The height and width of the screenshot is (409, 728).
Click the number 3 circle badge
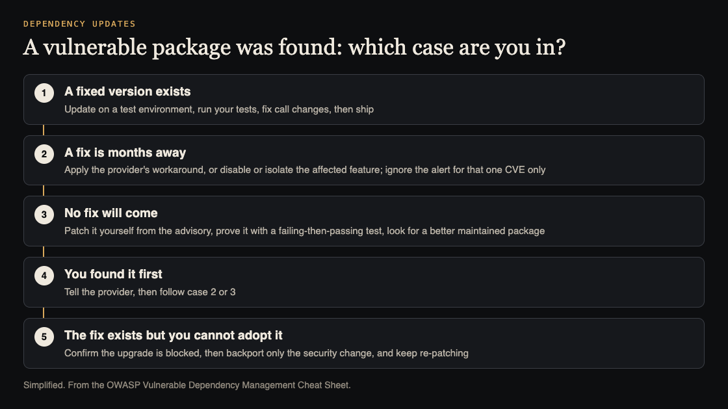(x=44, y=215)
